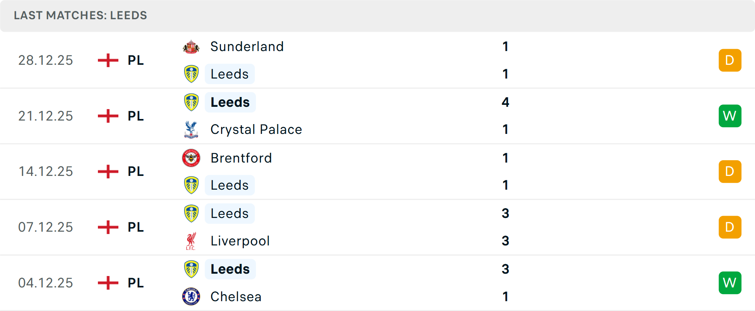
Task: Click the Sunderland club crest icon
Action: [191, 47]
